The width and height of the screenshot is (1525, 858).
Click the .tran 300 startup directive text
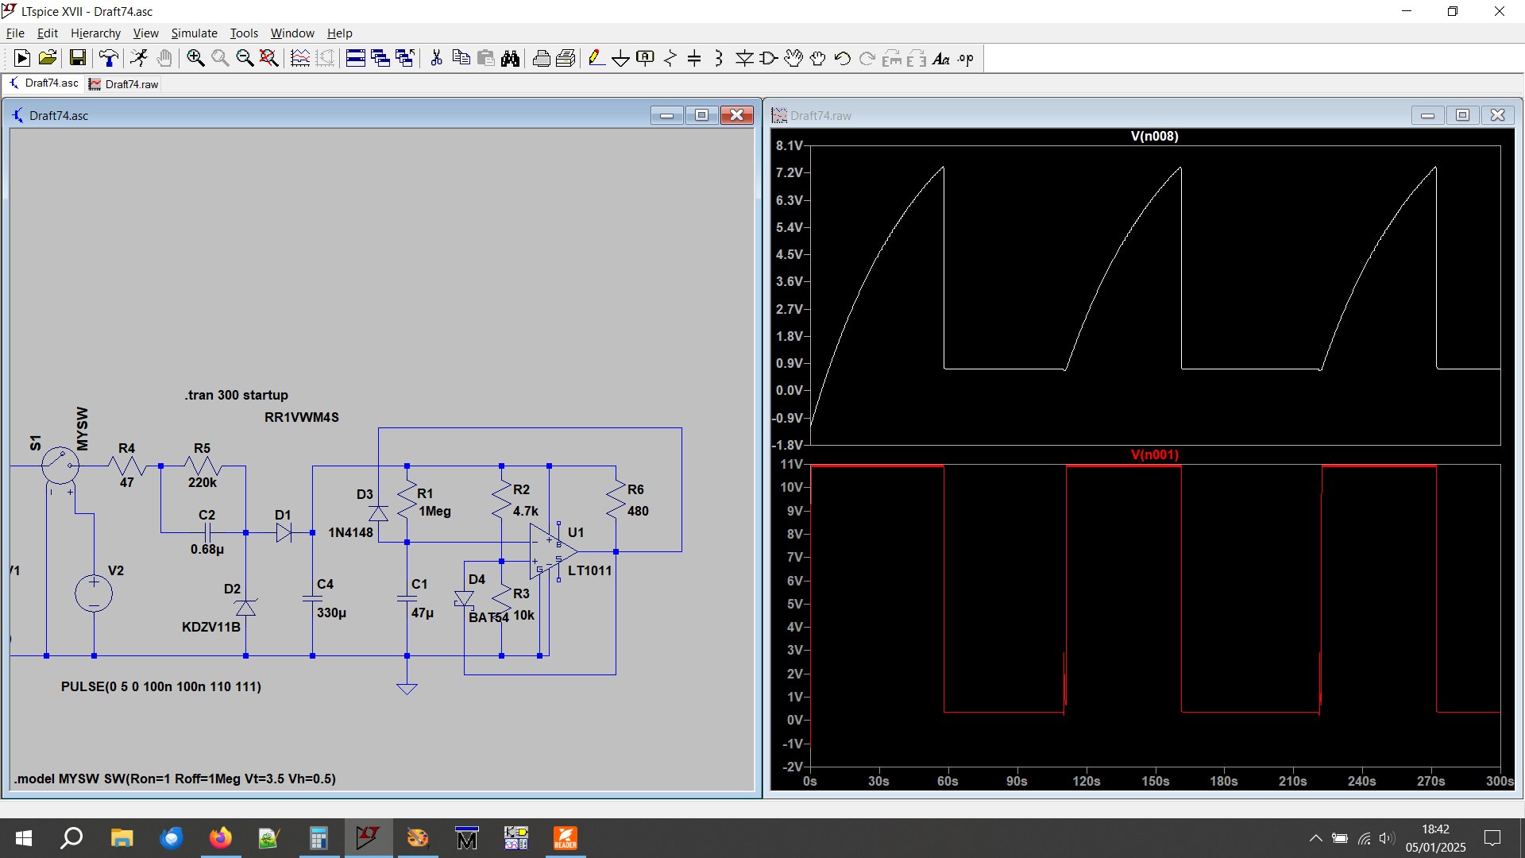point(237,395)
